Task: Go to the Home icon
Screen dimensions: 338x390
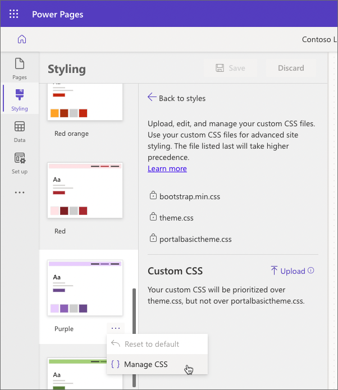Action: point(22,39)
